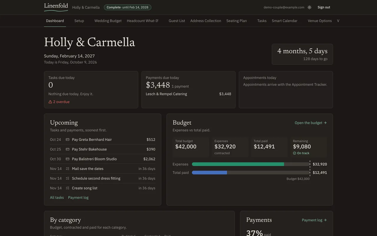377x236 pixels.
Task: Go to Venue Options tab
Action: [320, 21]
